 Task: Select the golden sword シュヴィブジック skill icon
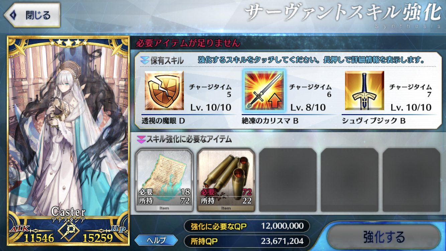(364, 91)
